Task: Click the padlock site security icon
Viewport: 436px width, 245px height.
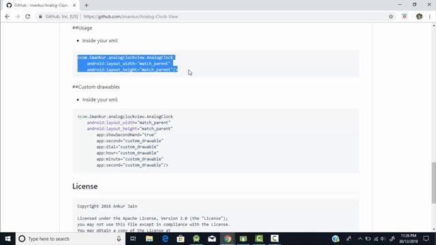Action: [40, 16]
